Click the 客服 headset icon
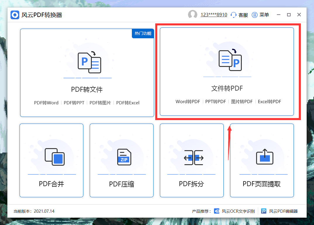Image resolution: width=314 pixels, height=225 pixels. [234, 15]
